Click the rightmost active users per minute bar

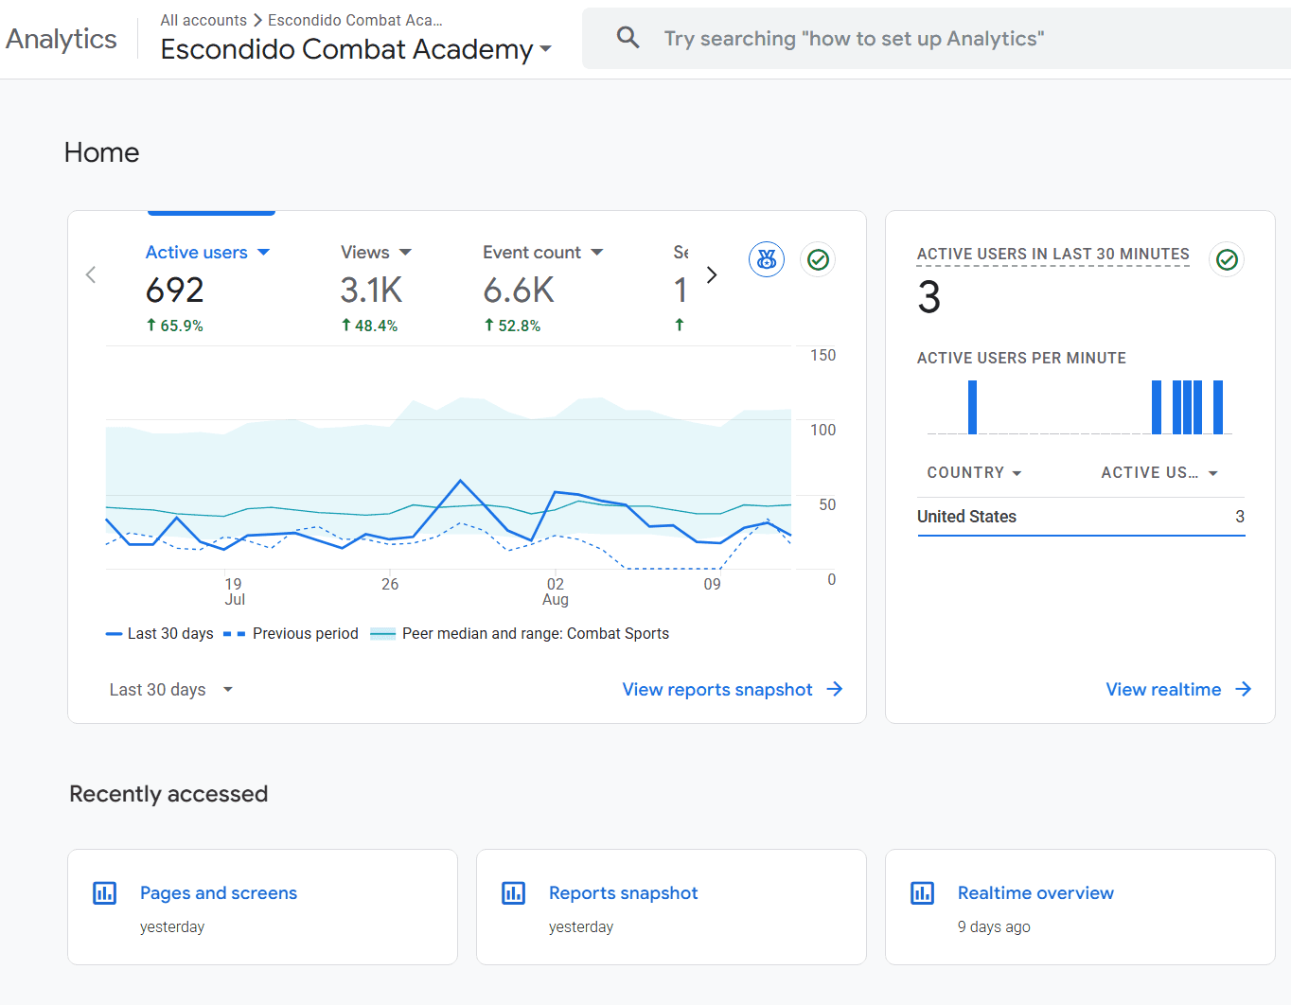tap(1218, 407)
